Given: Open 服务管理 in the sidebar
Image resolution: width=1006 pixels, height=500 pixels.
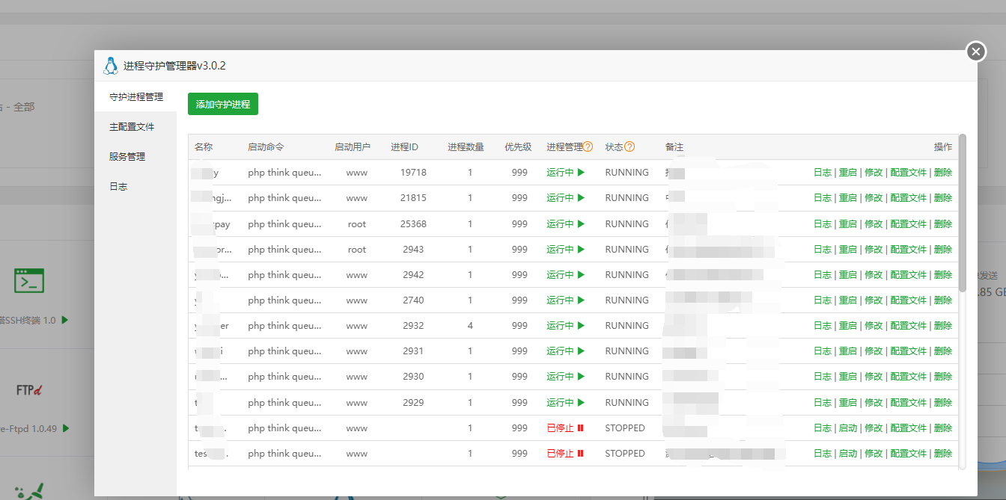Looking at the screenshot, I should 135,157.
